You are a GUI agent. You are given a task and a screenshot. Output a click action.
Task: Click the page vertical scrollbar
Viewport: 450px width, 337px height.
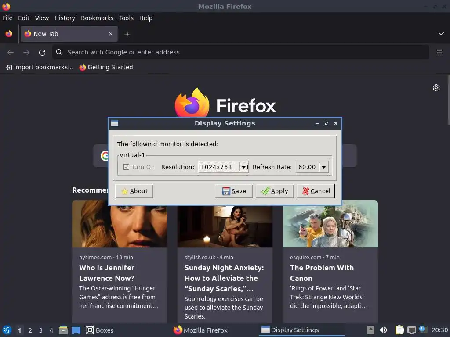click(x=448, y=100)
